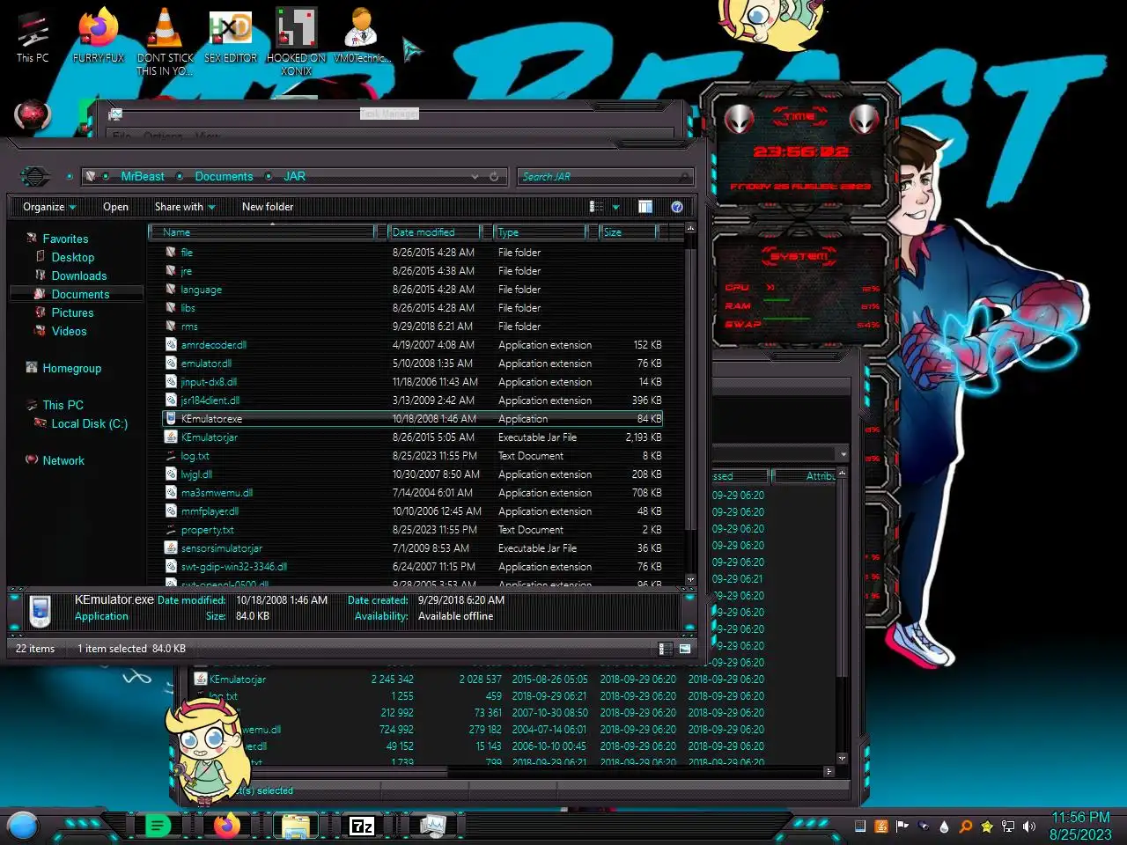Click the Search JAR input field
Screen dimensions: 1127x845
(x=603, y=177)
